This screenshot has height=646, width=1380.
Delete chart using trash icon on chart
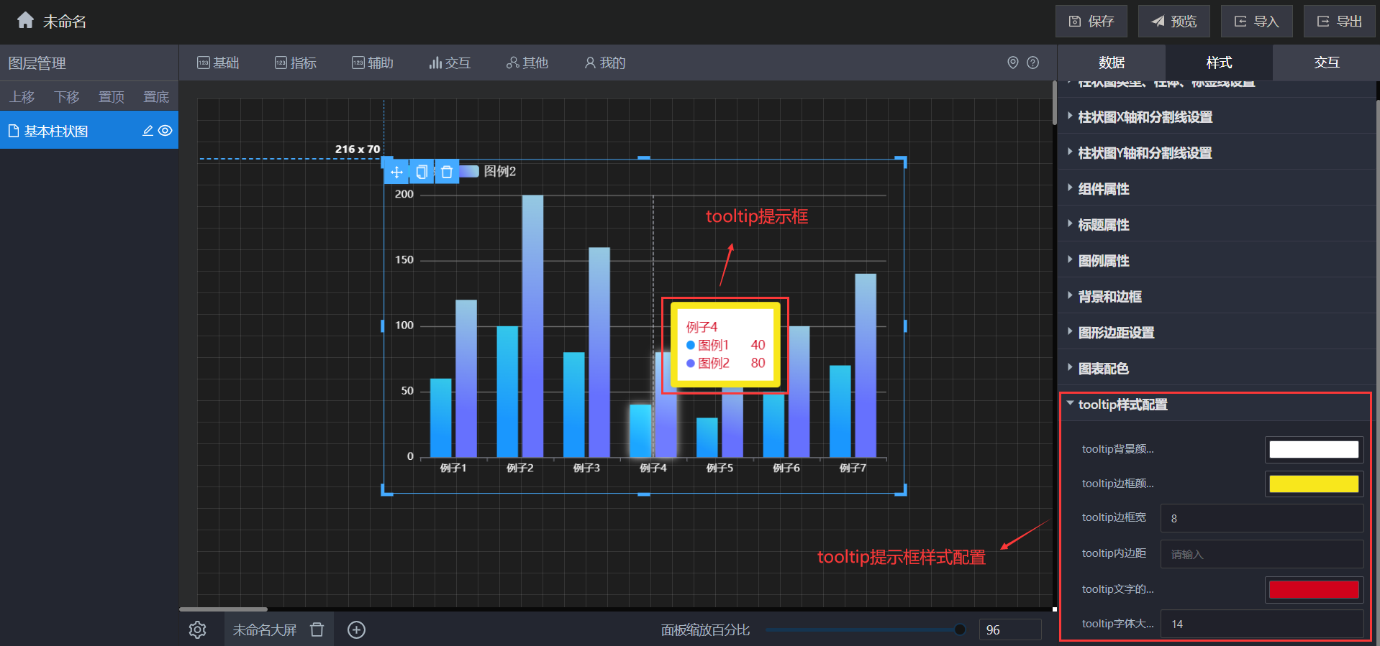pyautogui.click(x=447, y=172)
